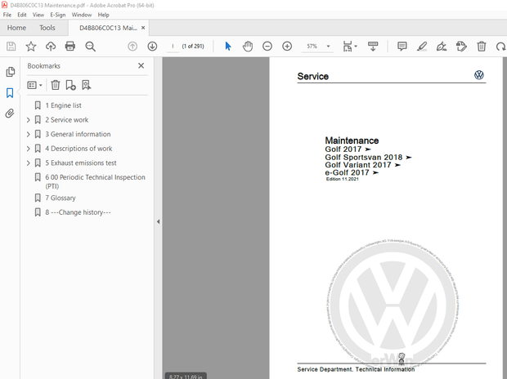Click the scrolling mode keyboard icon
This screenshot has height=379, width=507.
(373, 47)
